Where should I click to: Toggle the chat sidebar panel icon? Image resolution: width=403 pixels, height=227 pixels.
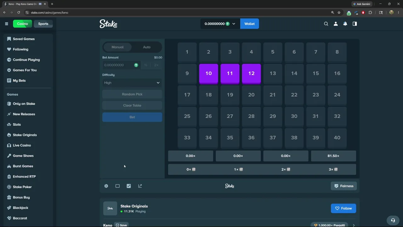coord(355,24)
